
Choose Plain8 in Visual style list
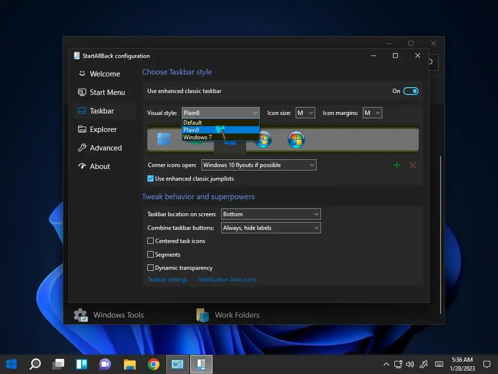tap(220, 130)
